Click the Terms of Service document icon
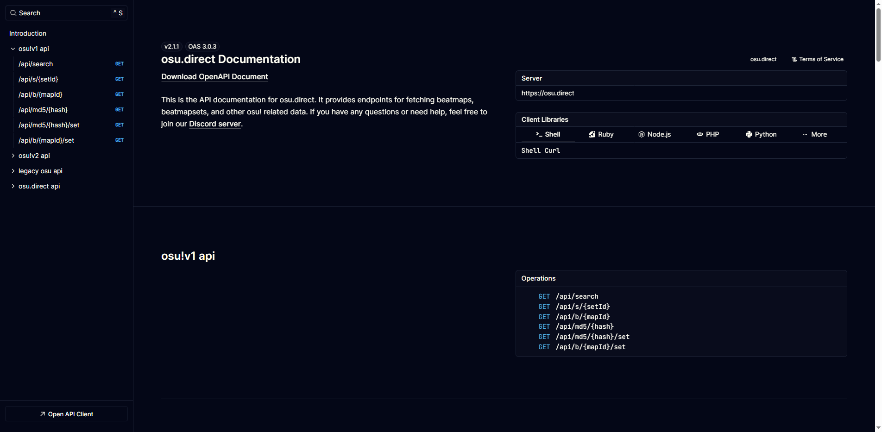The height and width of the screenshot is (432, 882). tap(794, 59)
